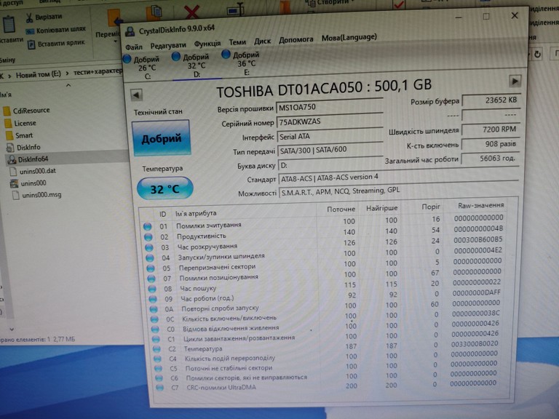Open the Мова(Language) menu
The image size is (559, 419).
[349, 37]
